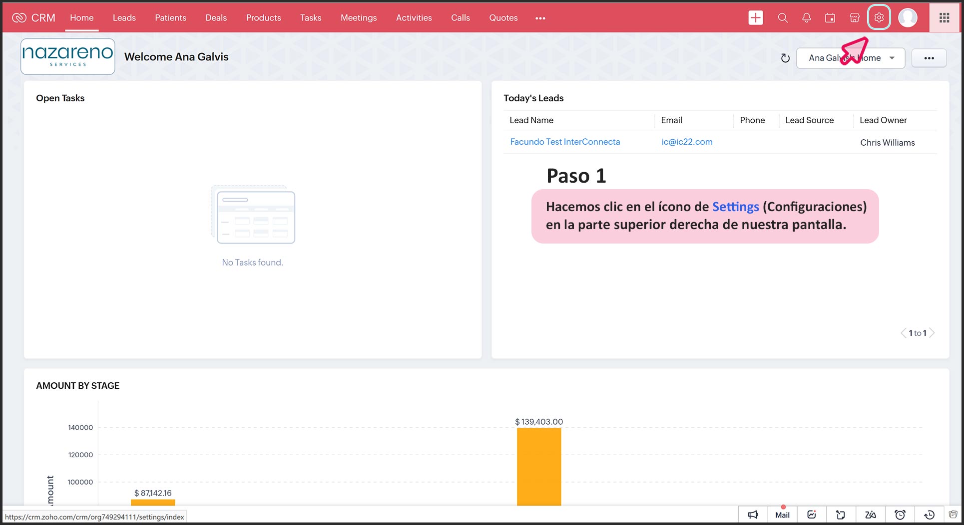Open the Marketplace store icon
The height and width of the screenshot is (525, 964).
(x=855, y=18)
